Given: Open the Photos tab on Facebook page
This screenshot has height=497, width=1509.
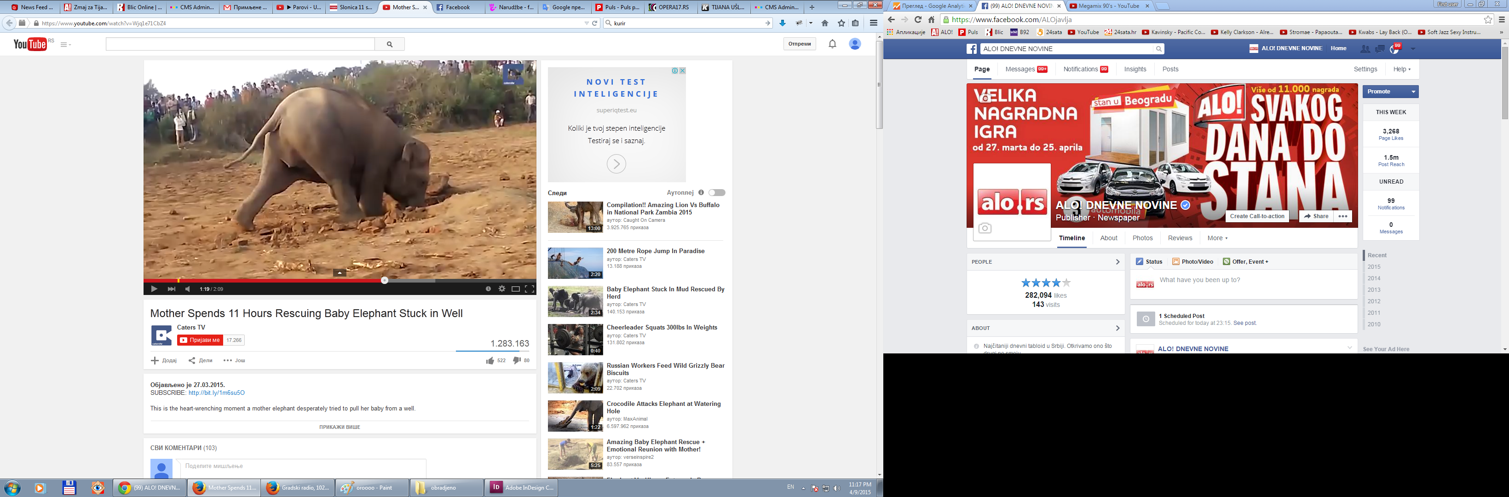Looking at the screenshot, I should (1142, 238).
